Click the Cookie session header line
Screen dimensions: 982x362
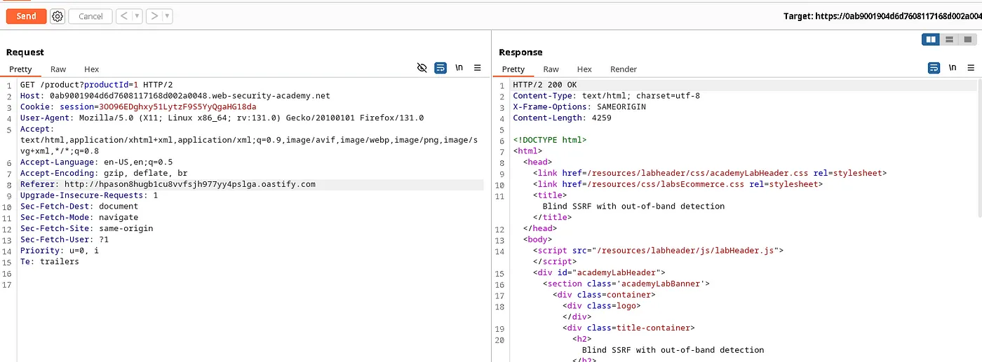(x=138, y=107)
